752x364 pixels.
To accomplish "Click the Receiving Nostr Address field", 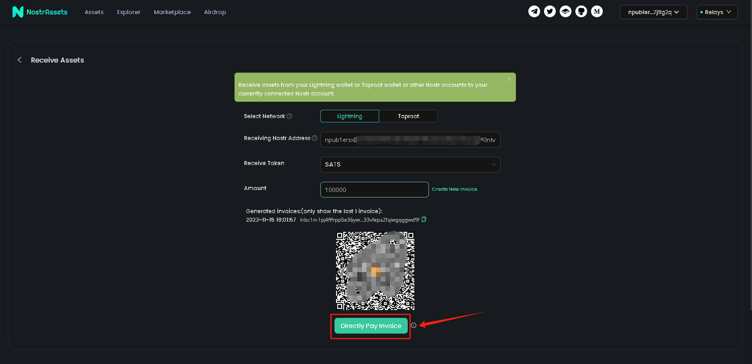I will click(410, 140).
